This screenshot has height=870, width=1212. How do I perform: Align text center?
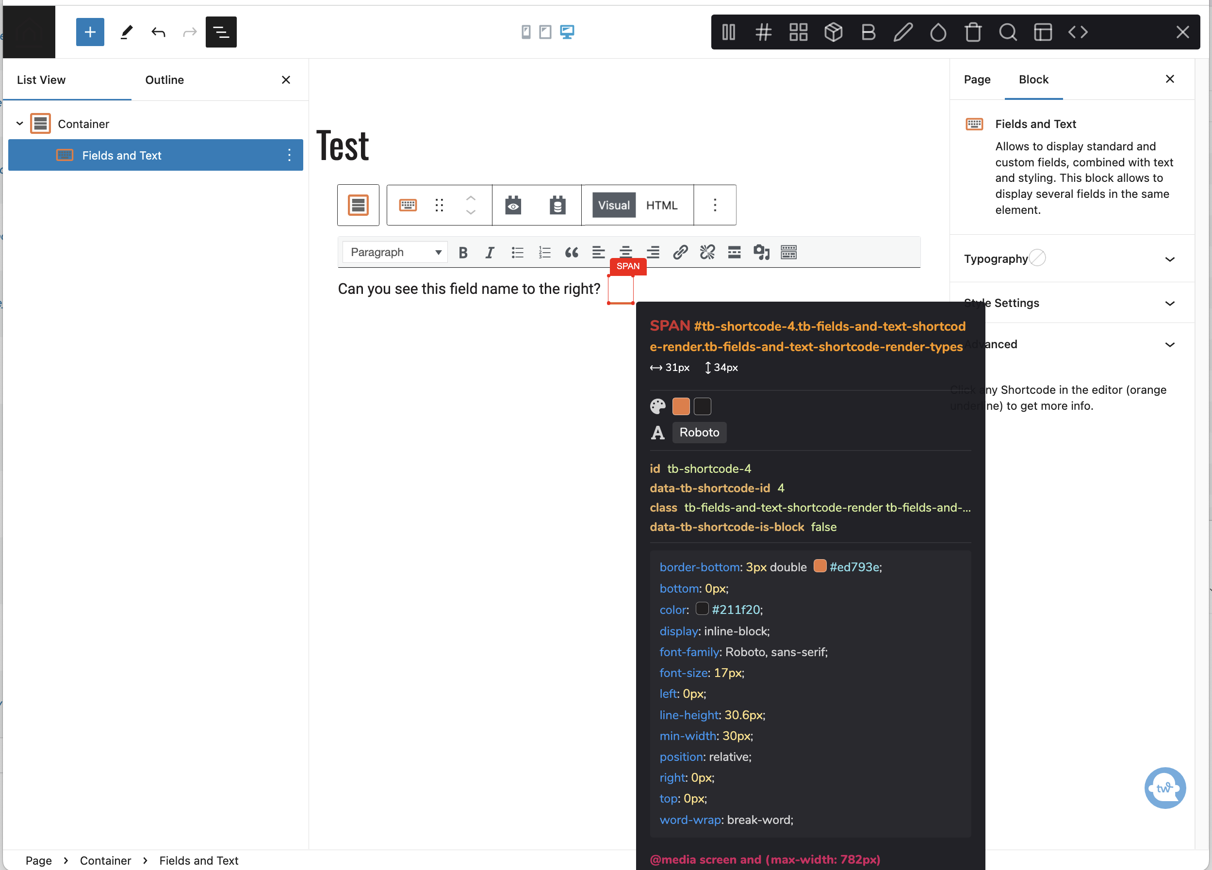[626, 252]
